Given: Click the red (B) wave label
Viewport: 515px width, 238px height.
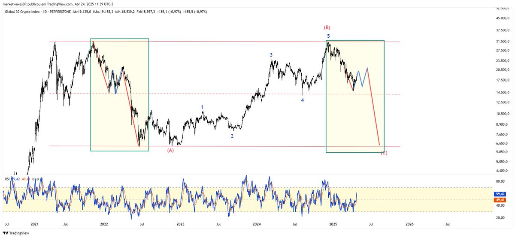Looking at the screenshot, I should pyautogui.click(x=328, y=27).
